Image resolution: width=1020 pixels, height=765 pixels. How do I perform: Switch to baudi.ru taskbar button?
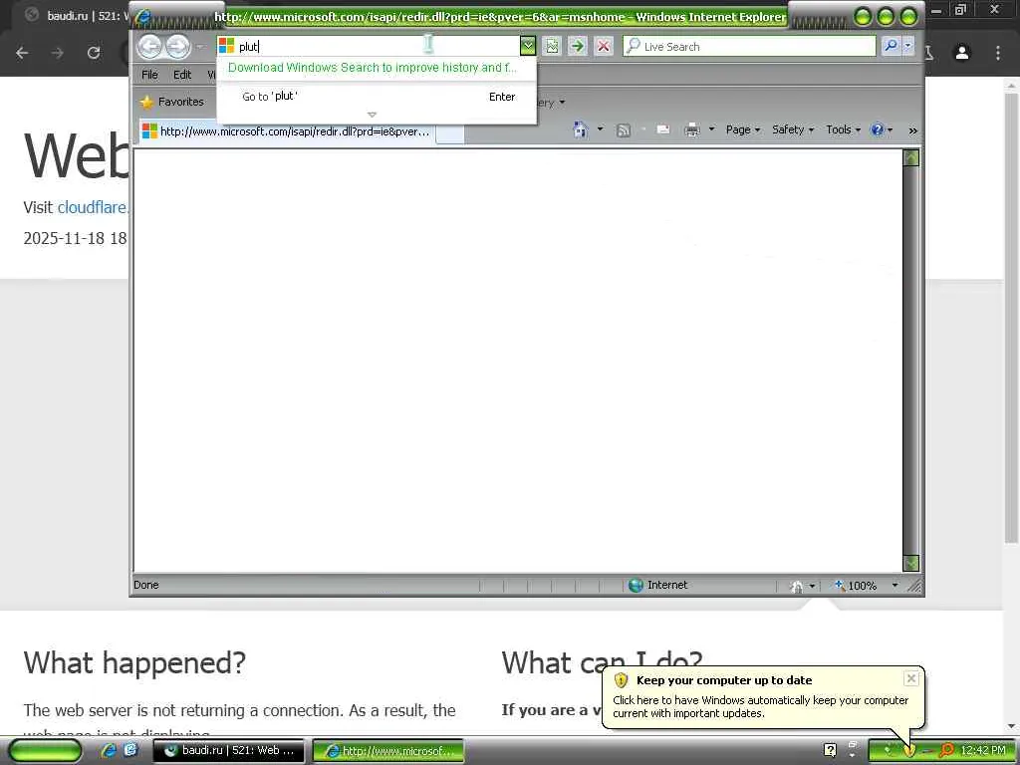[x=228, y=751]
